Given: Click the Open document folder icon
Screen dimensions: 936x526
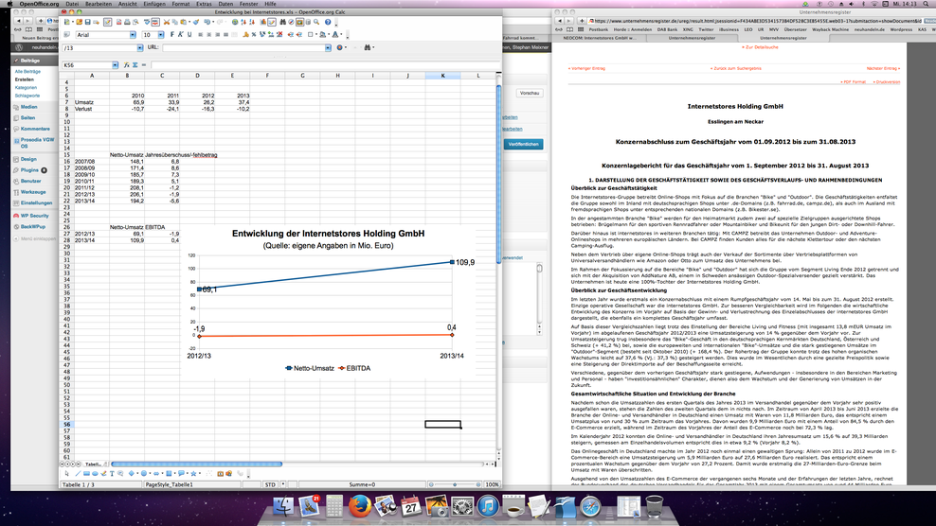Looking at the screenshot, I should [79, 22].
